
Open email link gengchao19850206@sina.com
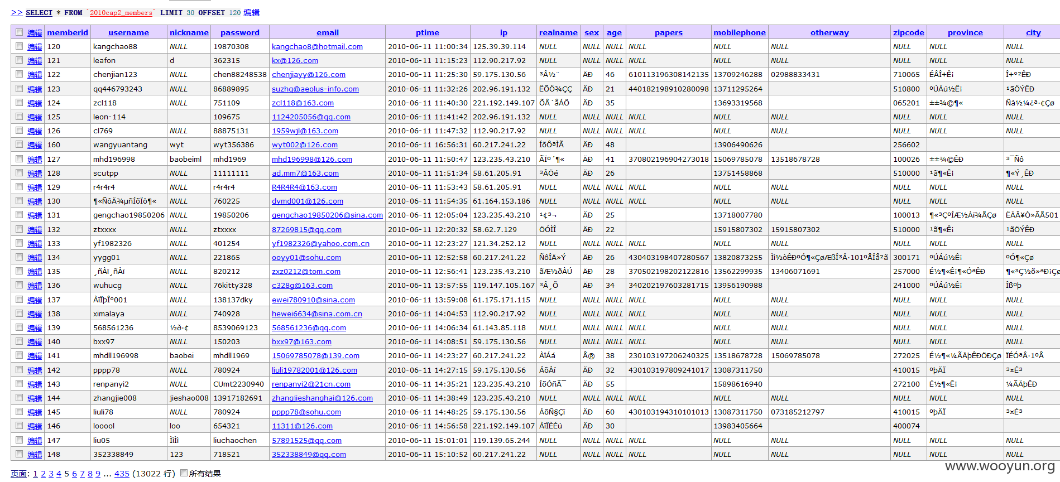click(327, 215)
